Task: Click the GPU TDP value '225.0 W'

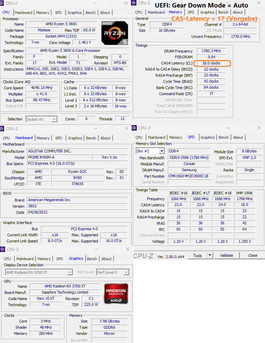Action: point(91,304)
